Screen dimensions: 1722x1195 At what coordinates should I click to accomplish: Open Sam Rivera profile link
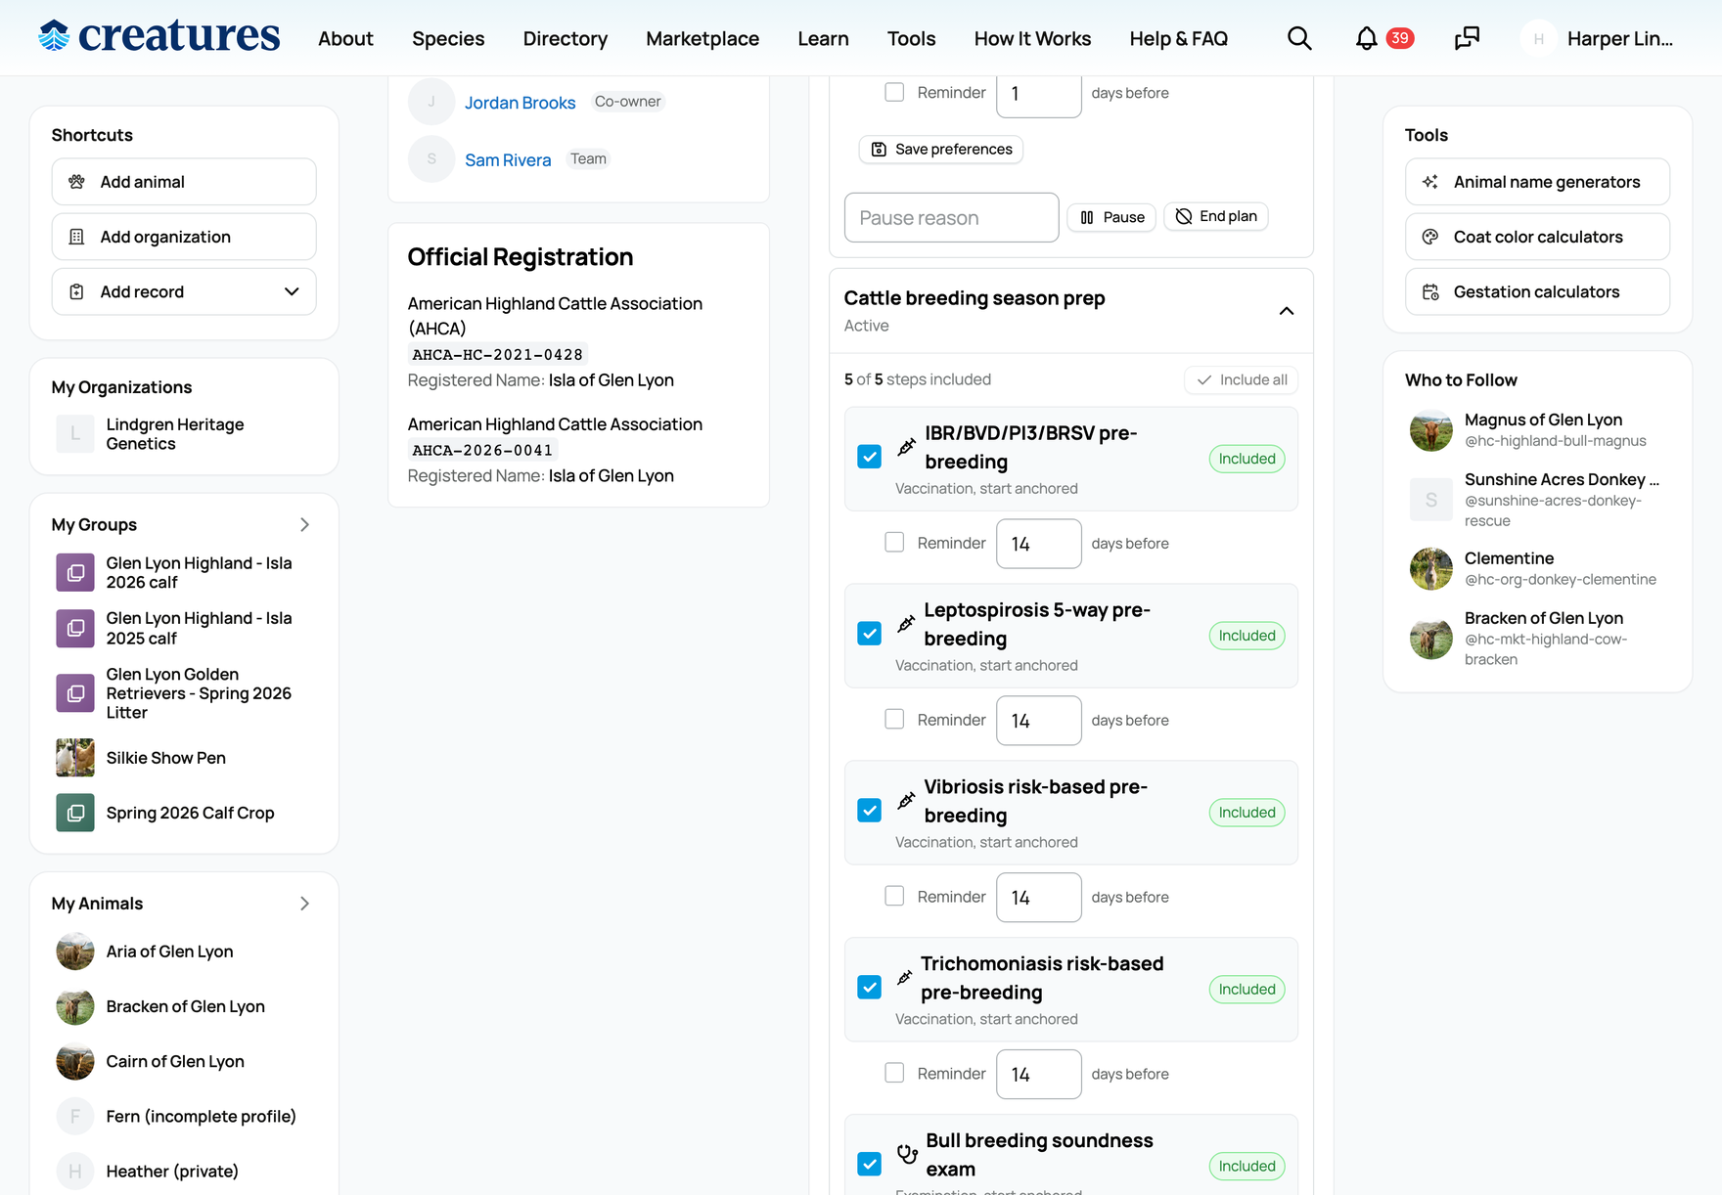(x=508, y=160)
